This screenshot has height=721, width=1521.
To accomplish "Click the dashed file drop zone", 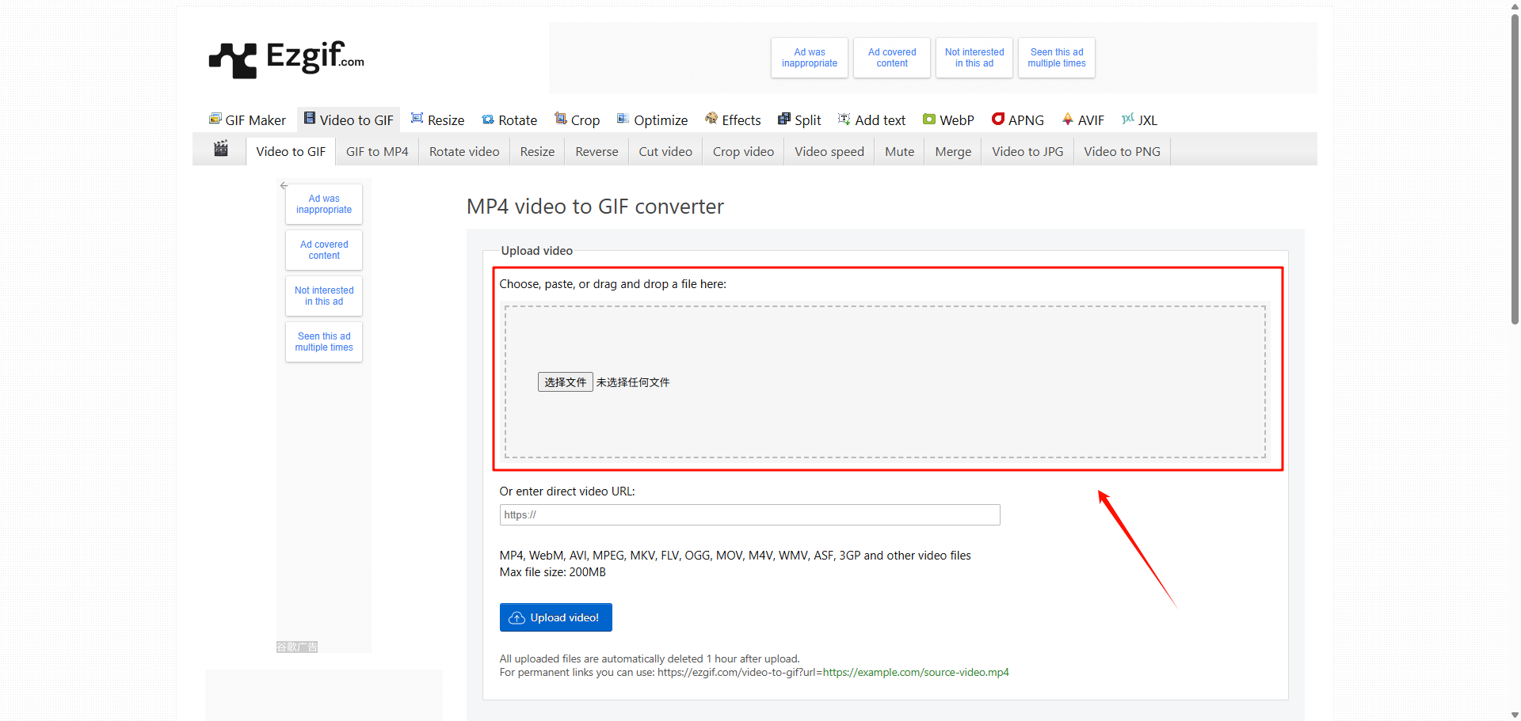I will (885, 382).
